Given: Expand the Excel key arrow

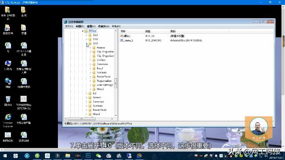Looking at the screenshot, I should click(x=90, y=68).
